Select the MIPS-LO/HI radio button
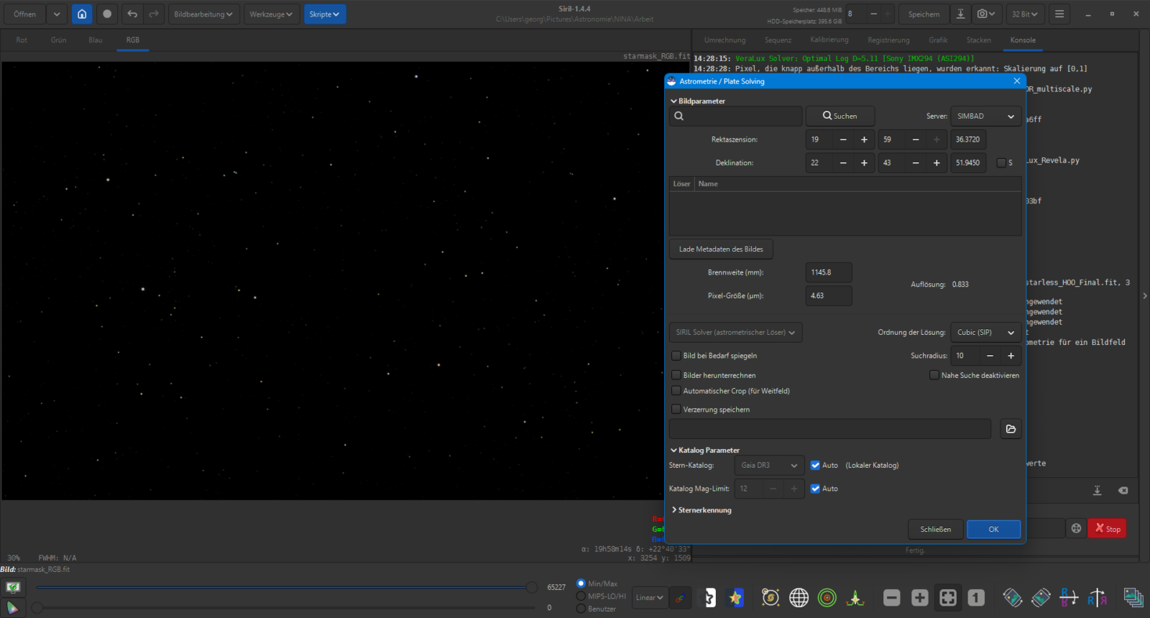Image resolution: width=1150 pixels, height=618 pixels. pyautogui.click(x=581, y=596)
